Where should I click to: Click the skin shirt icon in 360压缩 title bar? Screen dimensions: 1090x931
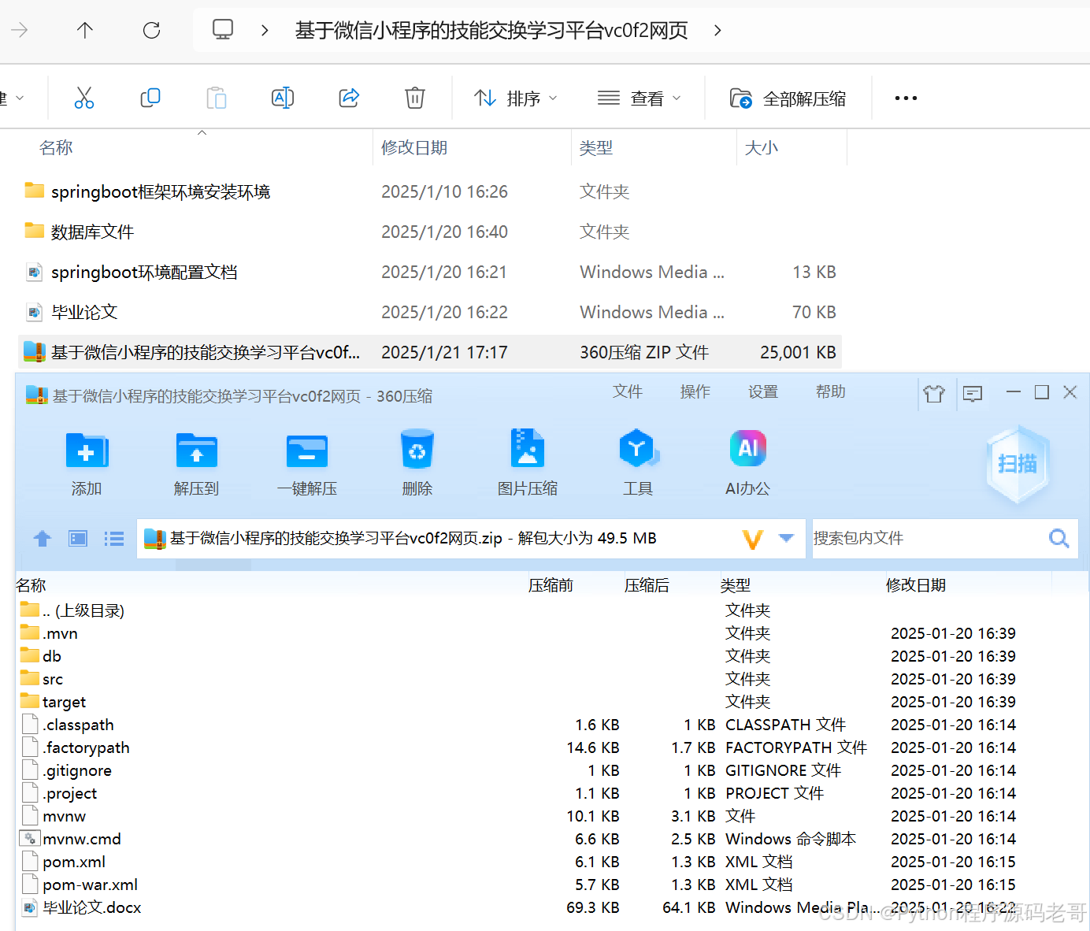tap(934, 393)
